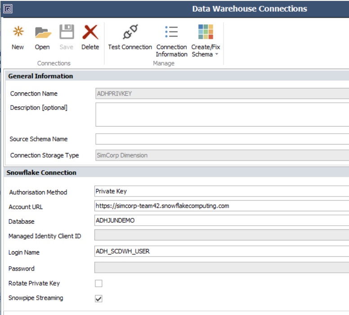Run Test Connection plug icon
This screenshot has width=349, height=315.
tap(130, 31)
